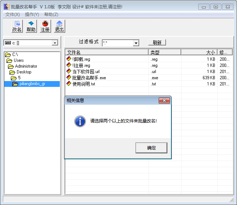The width and height of the screenshot is (237, 205).
Task: Expand the 过滤格式 filter format dropdown
Action: (x=136, y=43)
